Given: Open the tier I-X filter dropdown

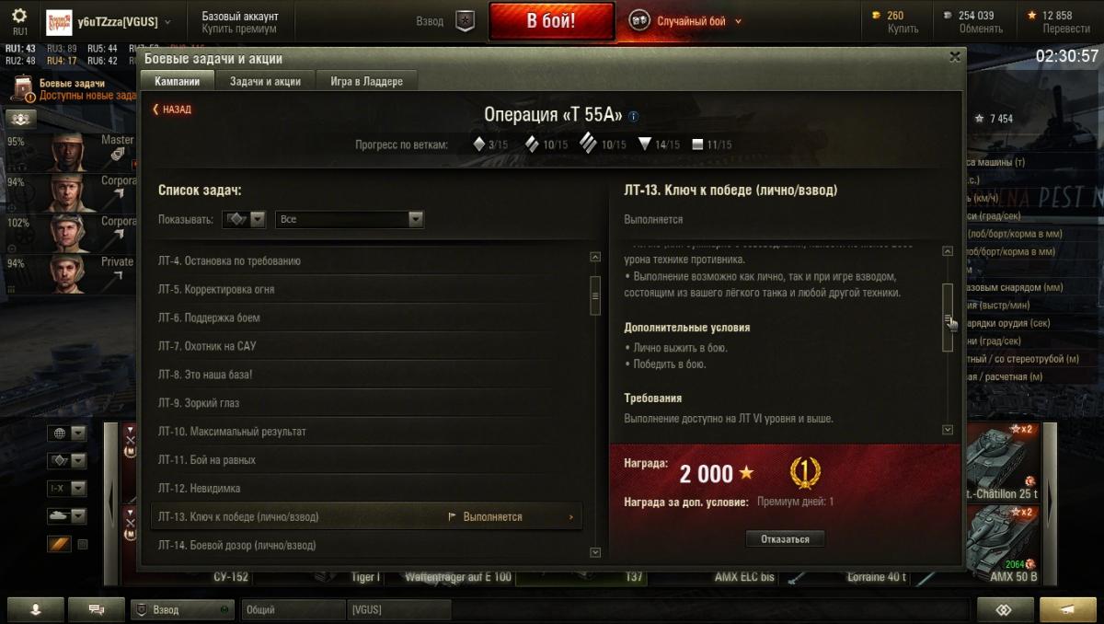Looking at the screenshot, I should pyautogui.click(x=67, y=489).
